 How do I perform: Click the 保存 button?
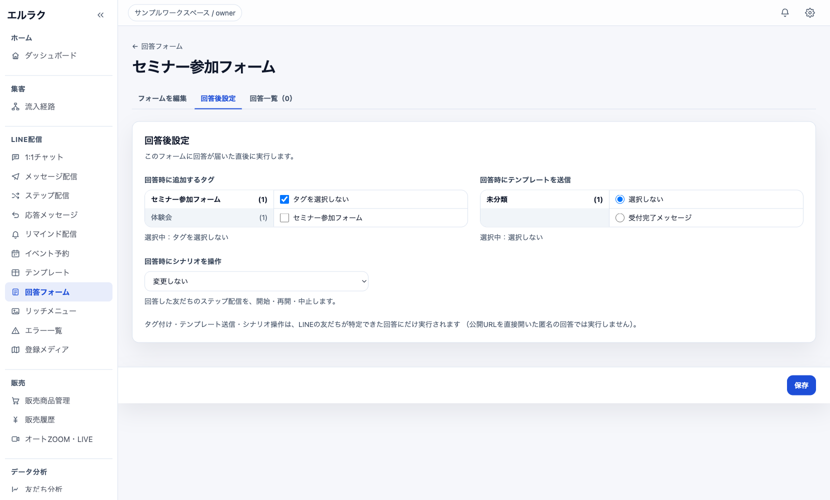[x=801, y=385]
